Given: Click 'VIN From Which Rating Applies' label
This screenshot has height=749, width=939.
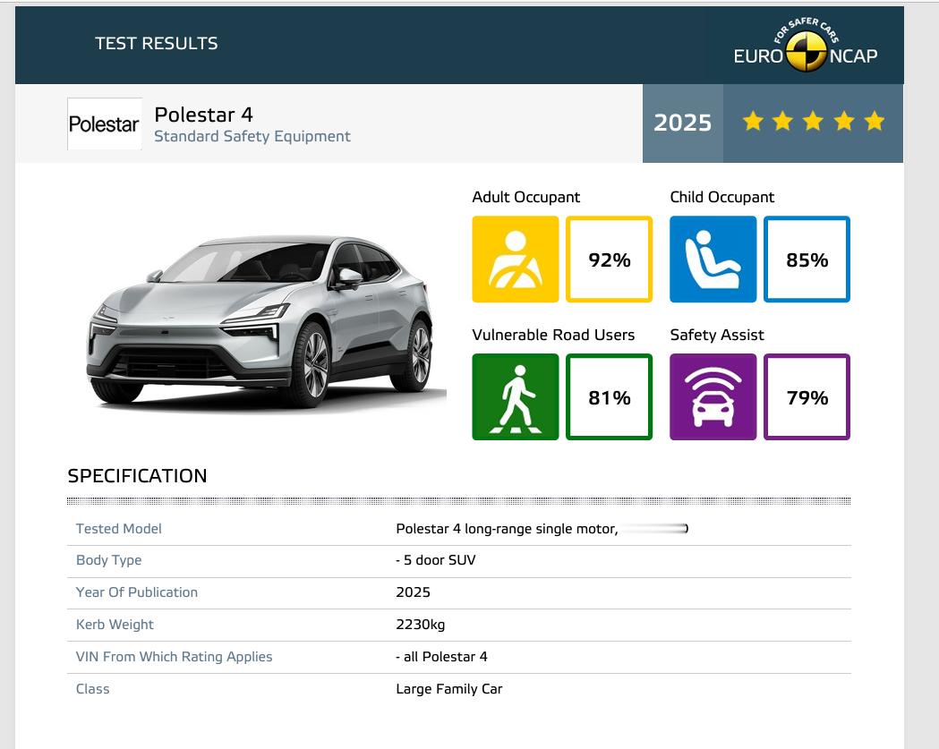Looking at the screenshot, I should pos(174,657).
